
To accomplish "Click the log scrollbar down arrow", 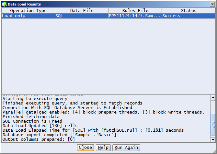I will [x=213, y=140].
